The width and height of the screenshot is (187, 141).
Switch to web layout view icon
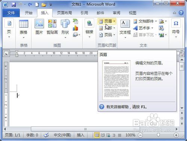108,135
